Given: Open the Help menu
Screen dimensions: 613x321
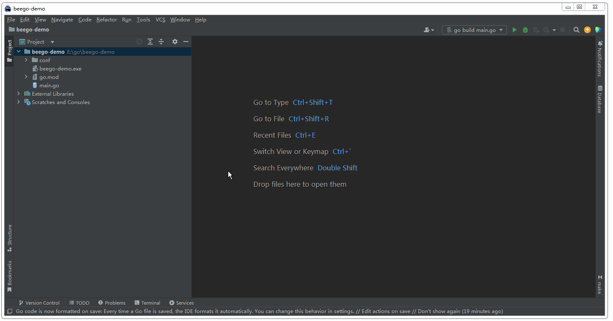Looking at the screenshot, I should pyautogui.click(x=201, y=20).
